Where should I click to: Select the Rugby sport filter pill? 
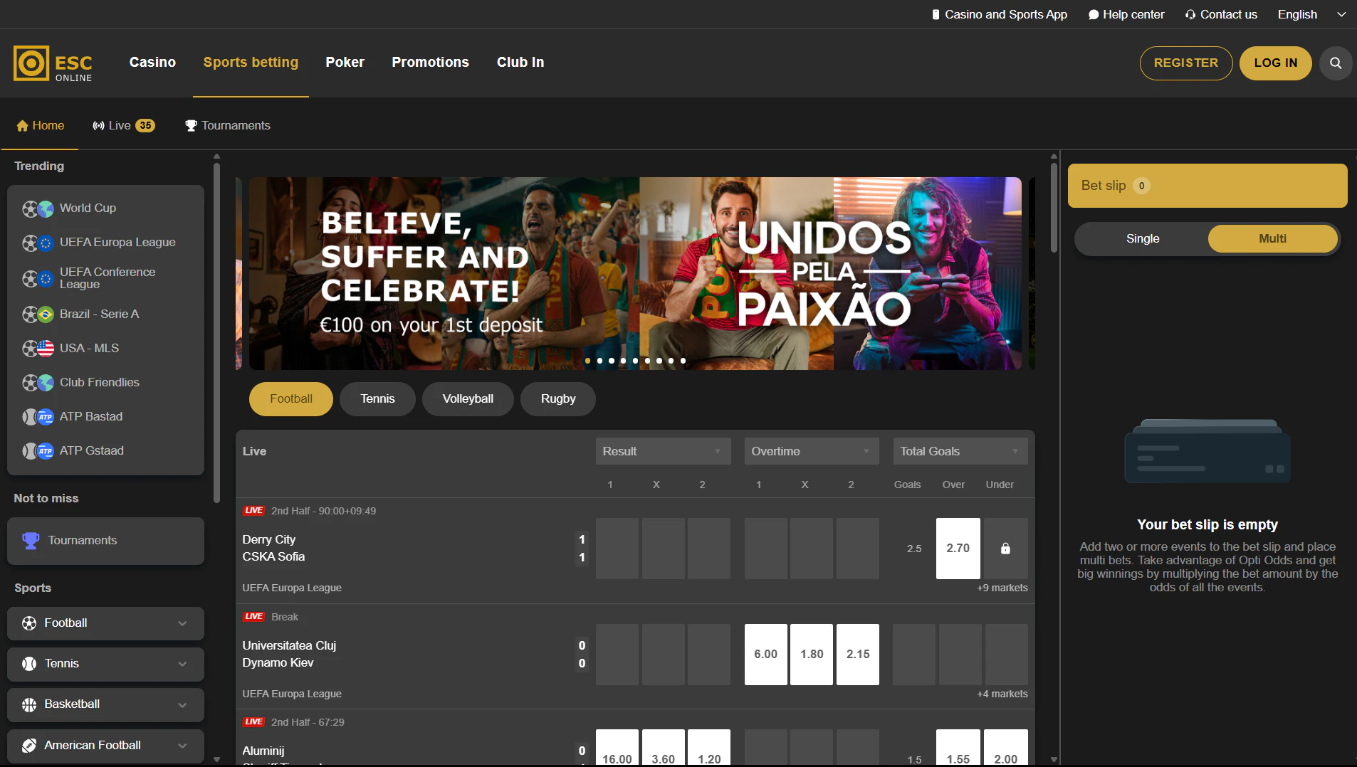pyautogui.click(x=558, y=399)
